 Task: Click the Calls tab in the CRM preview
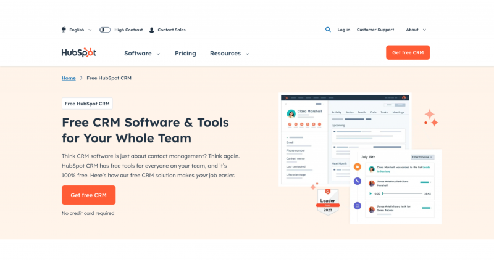pyautogui.click(x=374, y=112)
